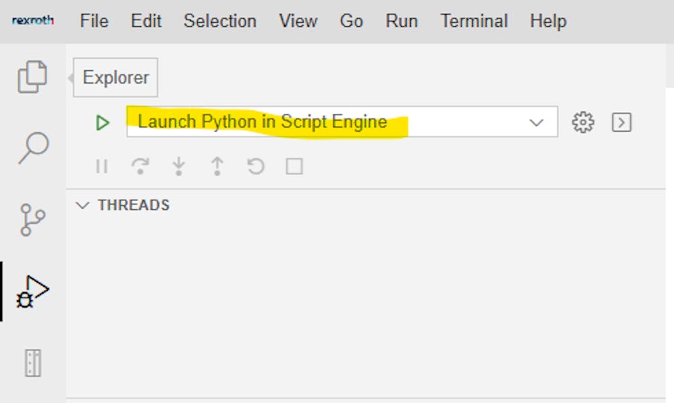The image size is (674, 403).
Task: Open the File menu
Action: [x=94, y=21]
